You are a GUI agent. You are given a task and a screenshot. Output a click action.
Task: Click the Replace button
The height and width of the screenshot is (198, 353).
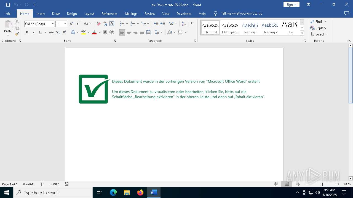(319, 28)
